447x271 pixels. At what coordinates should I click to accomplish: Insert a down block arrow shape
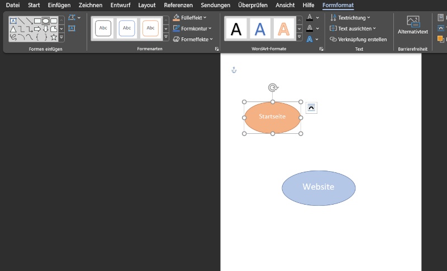[46, 29]
